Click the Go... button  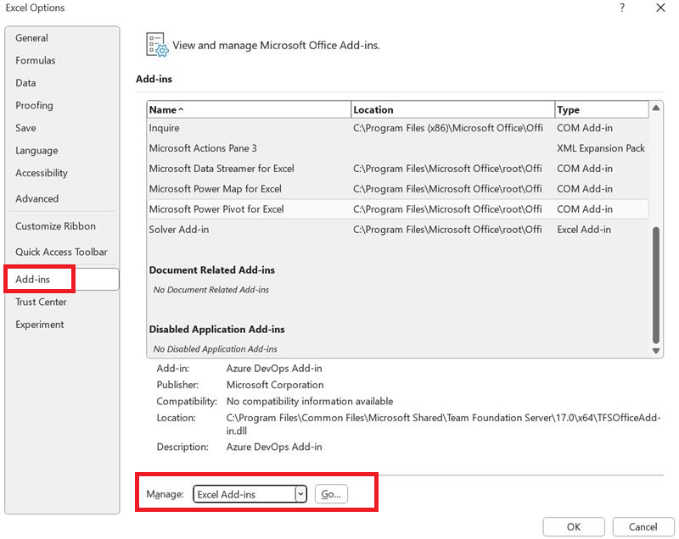pyautogui.click(x=331, y=494)
